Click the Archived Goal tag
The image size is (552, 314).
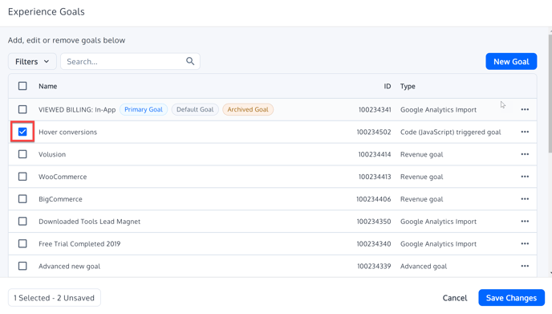(x=248, y=109)
